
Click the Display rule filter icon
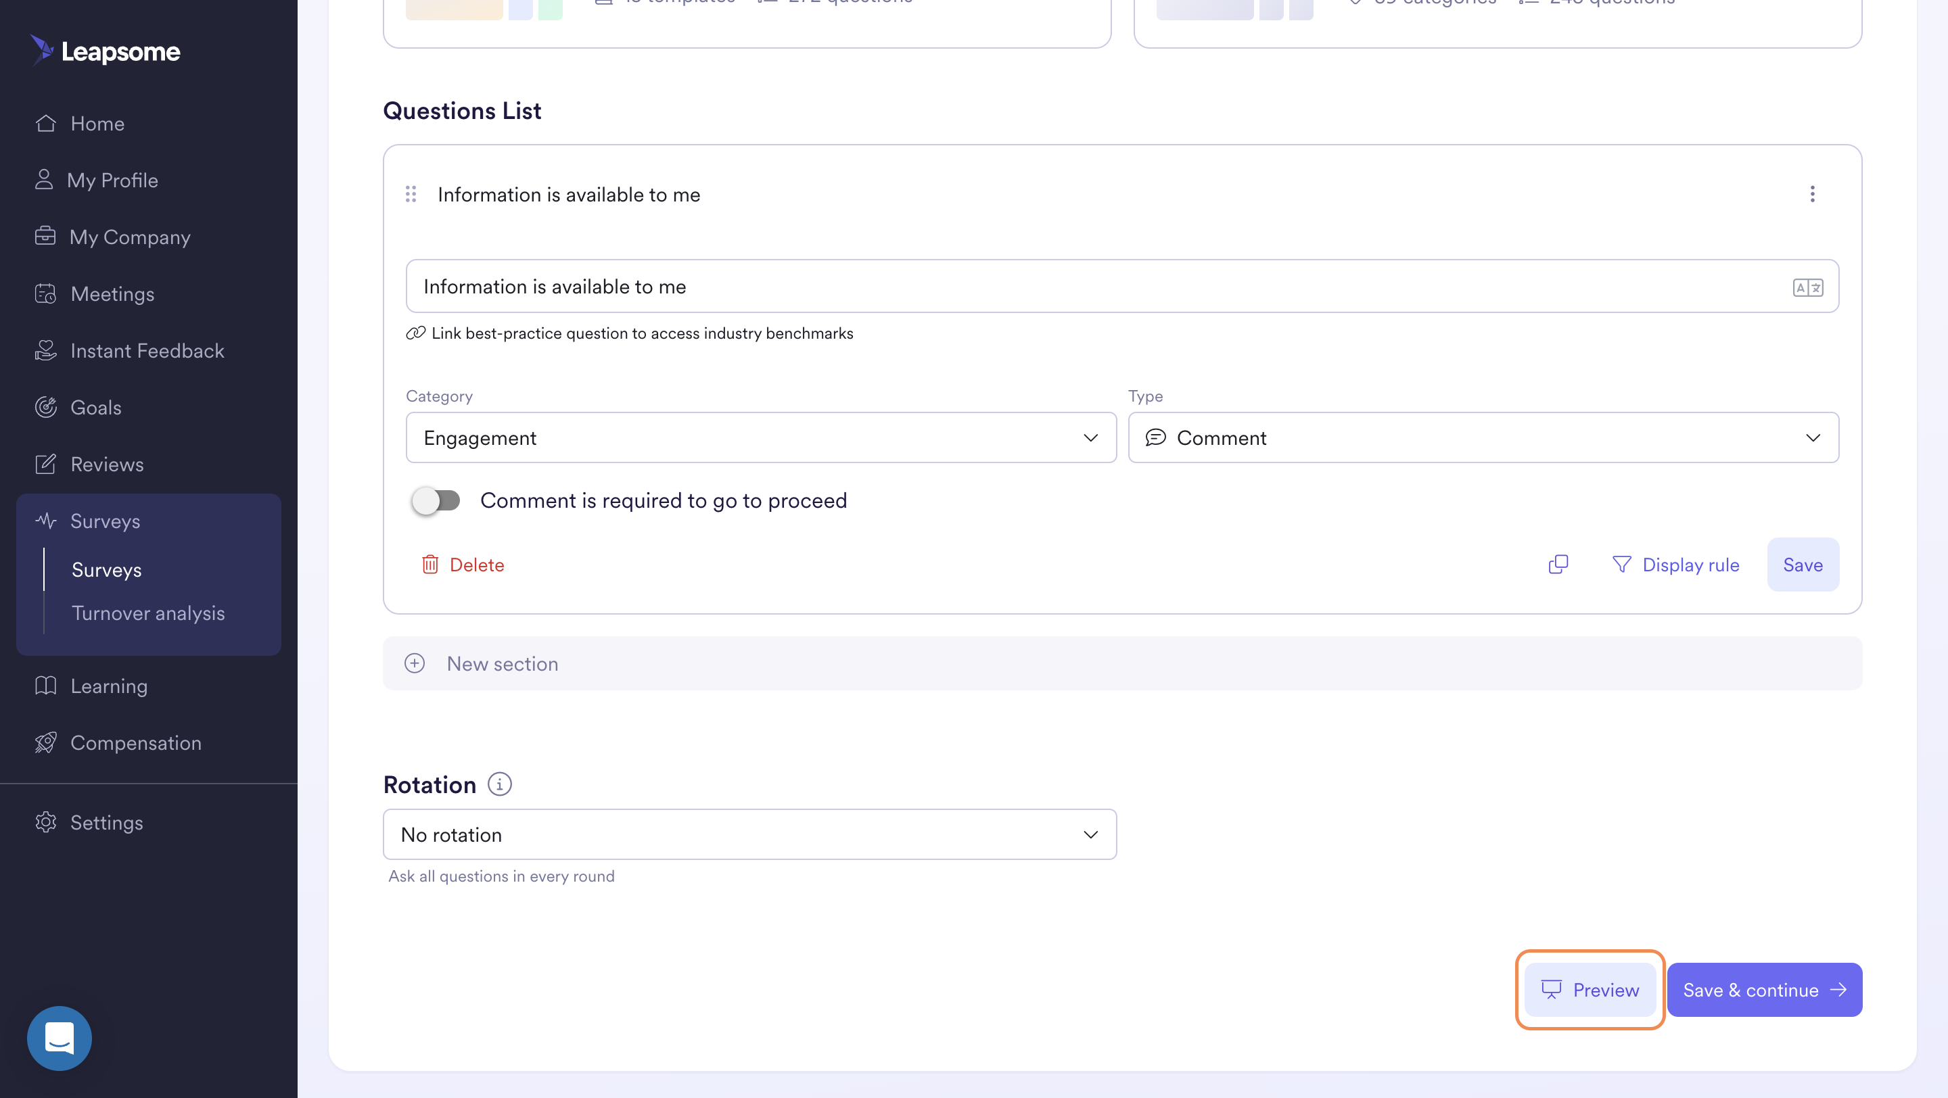1621,565
